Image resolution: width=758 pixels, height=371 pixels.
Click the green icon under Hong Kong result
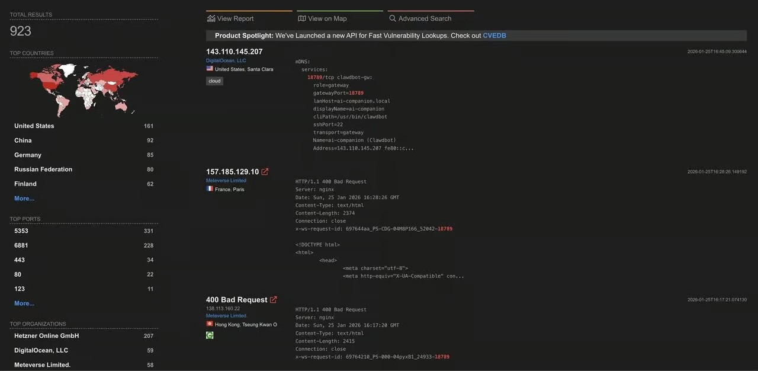coord(210,335)
